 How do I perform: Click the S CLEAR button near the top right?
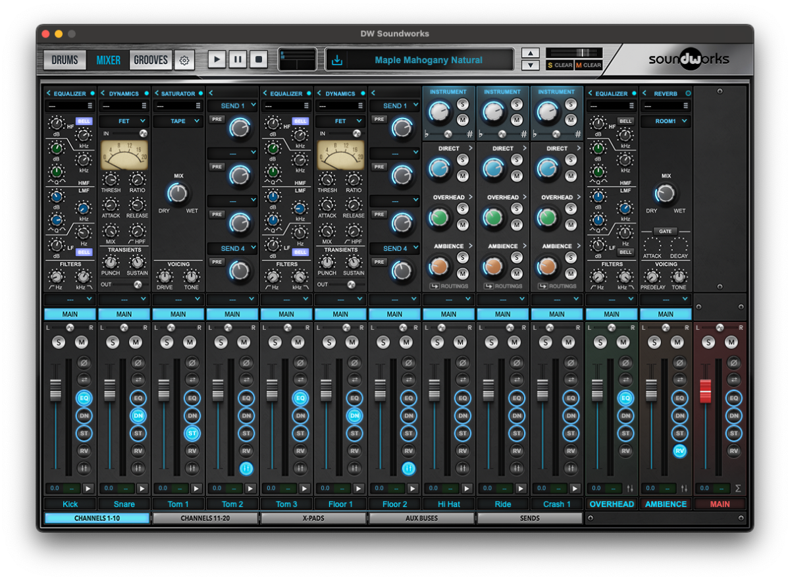[559, 65]
